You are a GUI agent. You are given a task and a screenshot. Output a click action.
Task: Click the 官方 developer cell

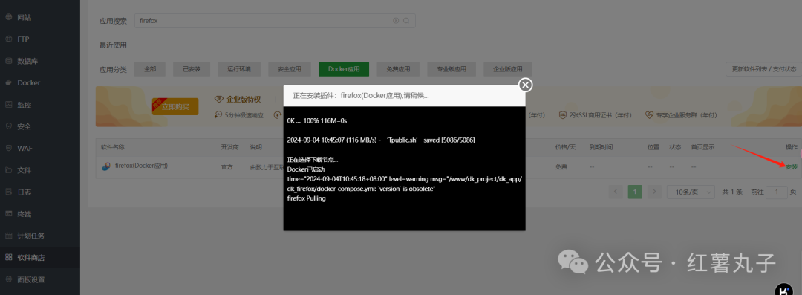227,167
